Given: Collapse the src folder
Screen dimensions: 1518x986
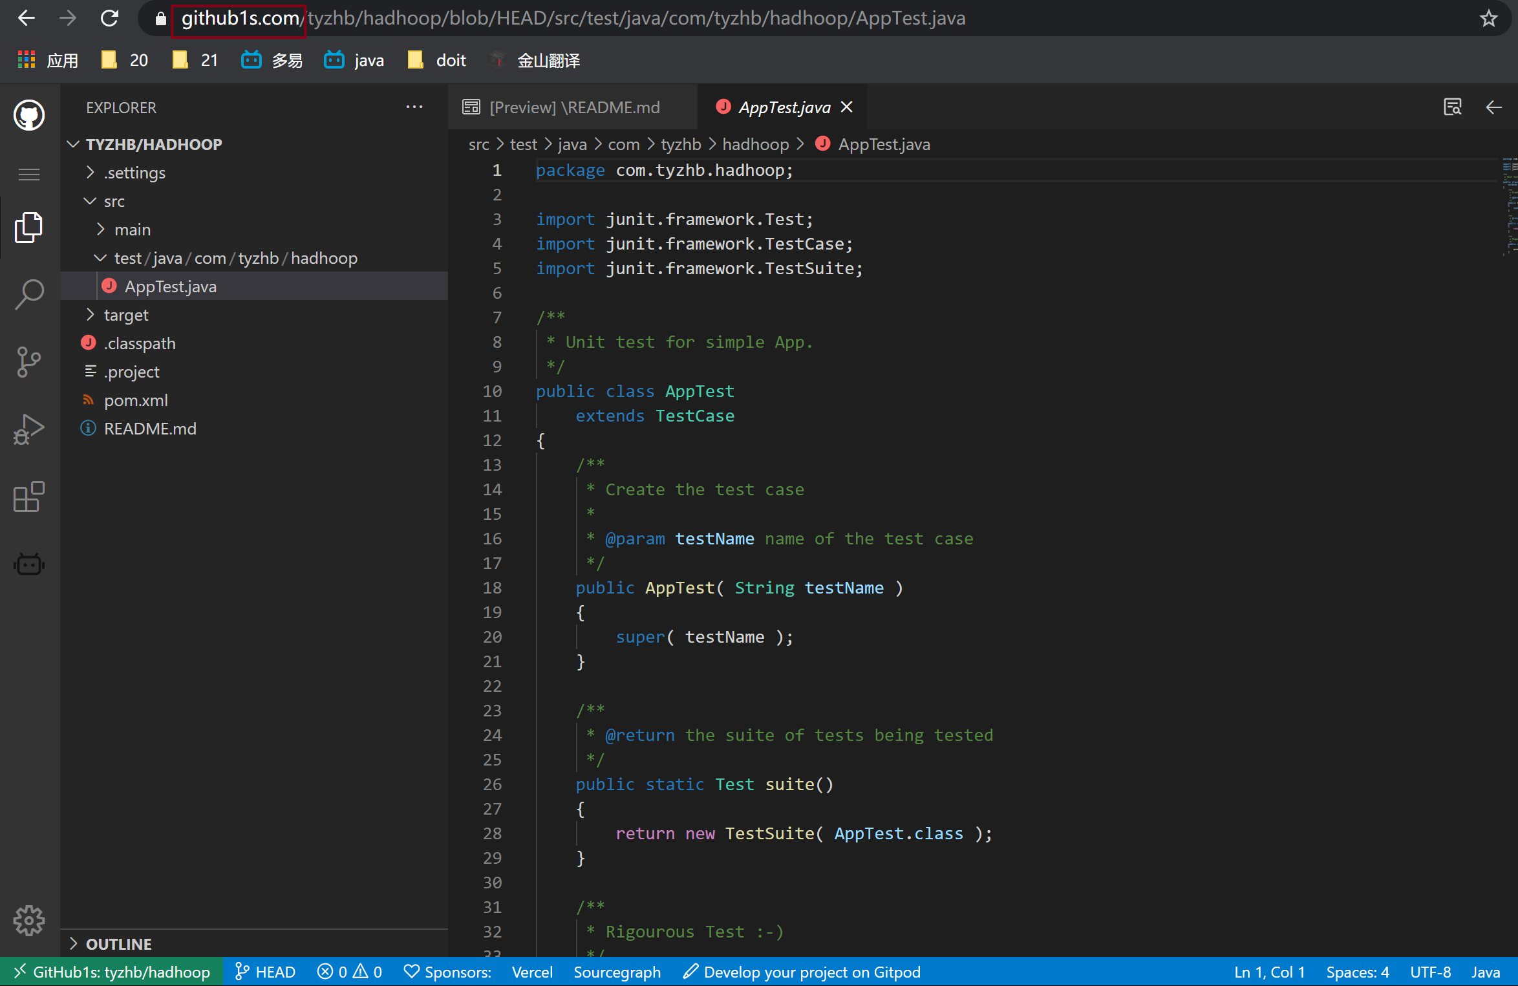Looking at the screenshot, I should point(114,201).
